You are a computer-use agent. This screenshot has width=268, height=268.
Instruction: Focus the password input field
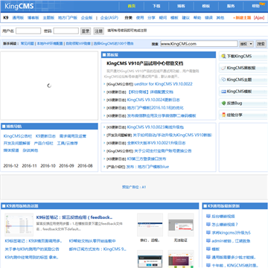click(66, 31)
